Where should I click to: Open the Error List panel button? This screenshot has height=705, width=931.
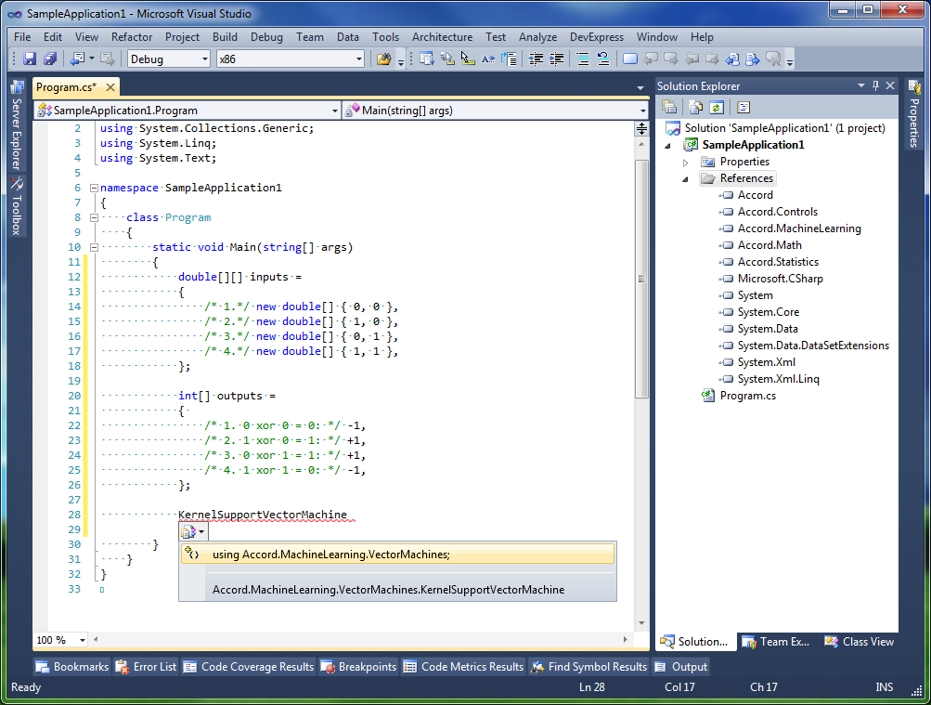coord(146,666)
